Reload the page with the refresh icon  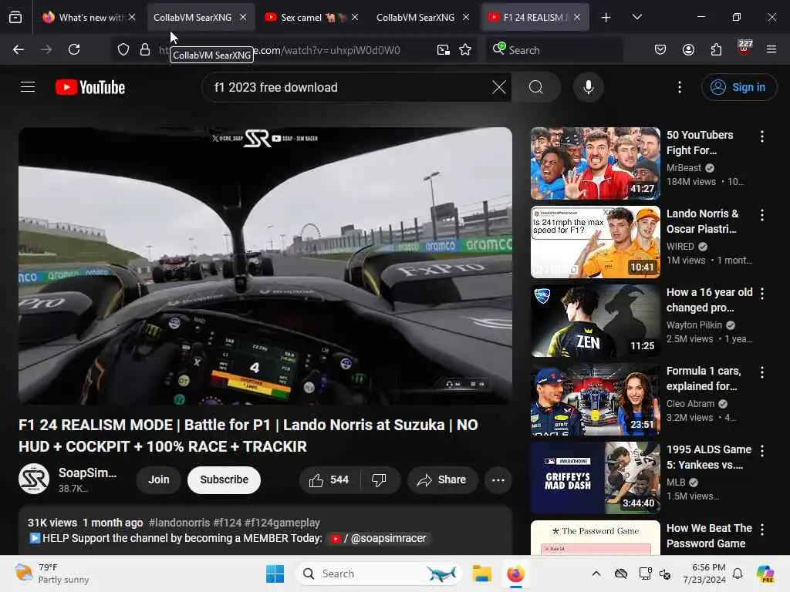point(74,49)
